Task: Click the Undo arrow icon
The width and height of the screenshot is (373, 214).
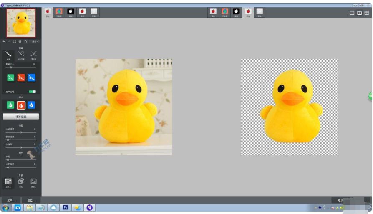Action: point(4,42)
